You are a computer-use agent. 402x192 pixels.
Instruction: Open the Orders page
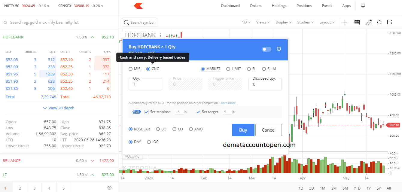point(256,6)
